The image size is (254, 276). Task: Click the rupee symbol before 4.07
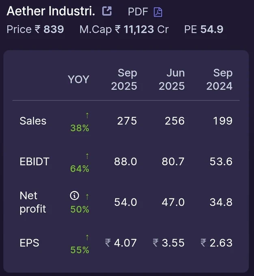[108, 243]
